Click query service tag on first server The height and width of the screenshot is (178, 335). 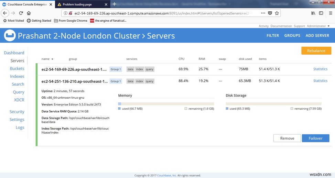(x=149, y=69)
